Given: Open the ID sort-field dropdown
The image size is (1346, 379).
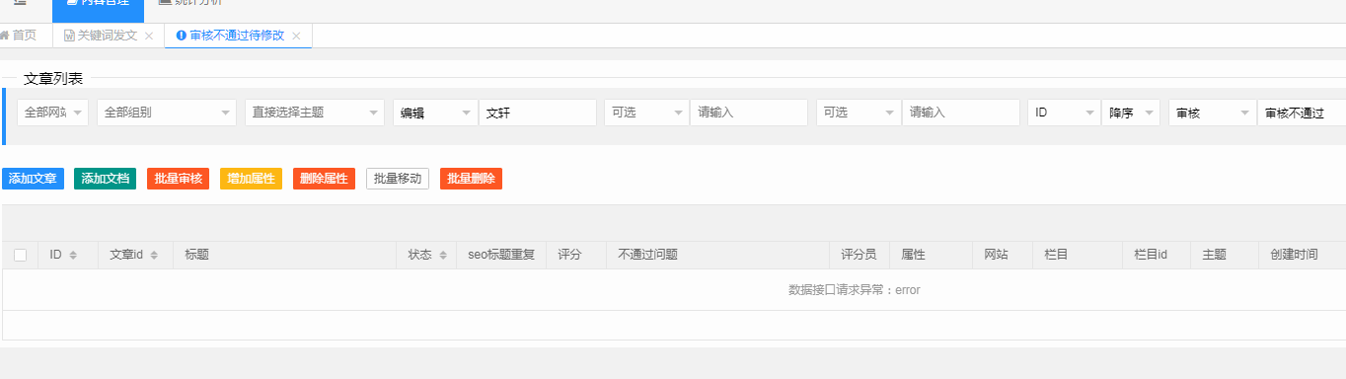Looking at the screenshot, I should click(1064, 113).
